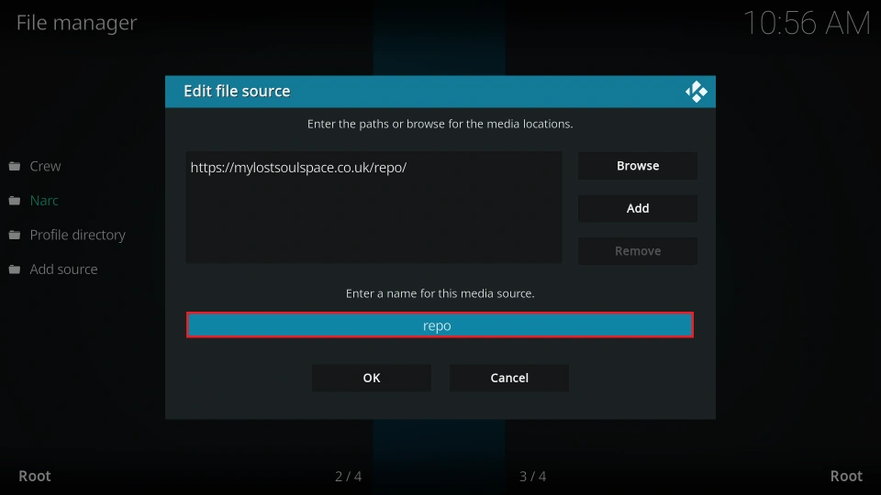Click the Narc folder icon
Viewport: 881px width, 495px height.
click(15, 201)
